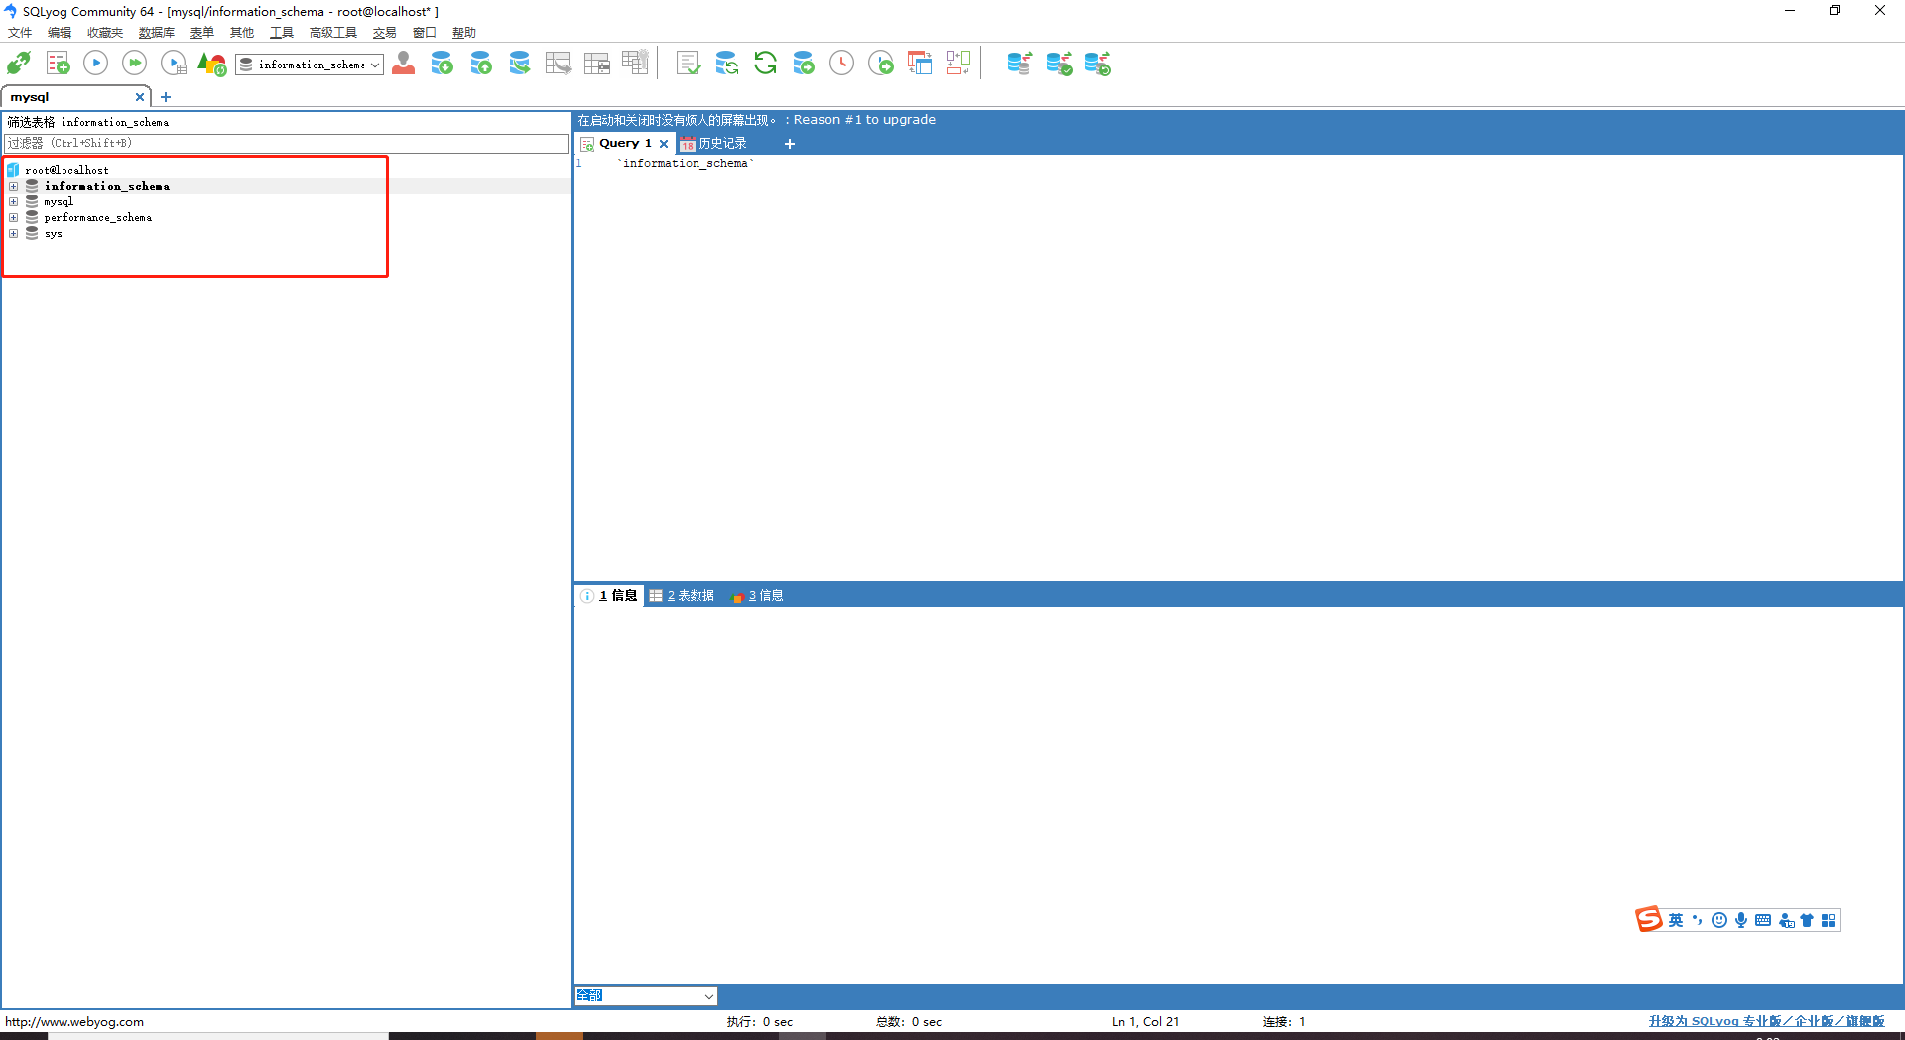Screen dimensions: 1905x1040
Task: Click the http://www.webyog.com status text
Action: pos(74,1021)
